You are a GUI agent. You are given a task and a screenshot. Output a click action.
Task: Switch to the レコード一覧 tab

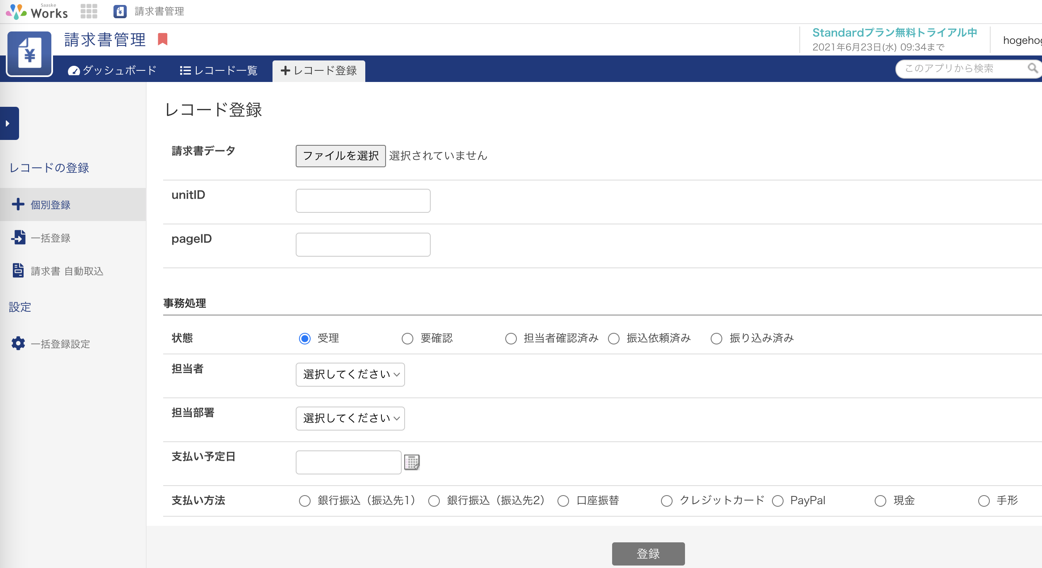219,70
